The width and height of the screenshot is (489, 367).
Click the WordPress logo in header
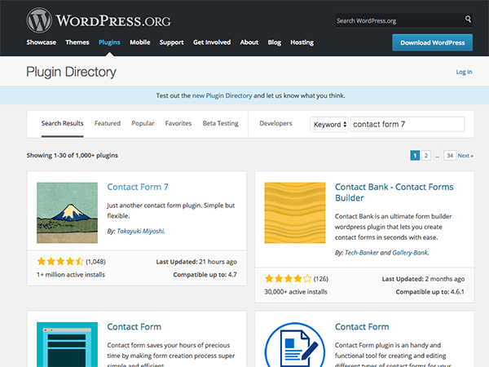pos(99,20)
